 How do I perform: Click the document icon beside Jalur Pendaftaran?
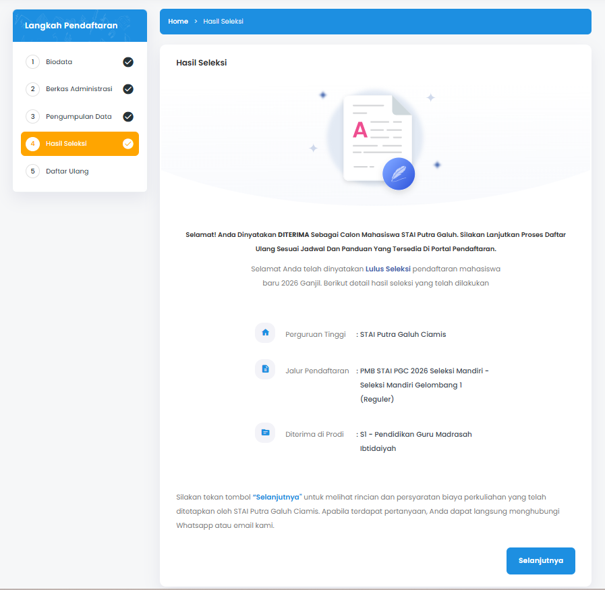tap(265, 369)
